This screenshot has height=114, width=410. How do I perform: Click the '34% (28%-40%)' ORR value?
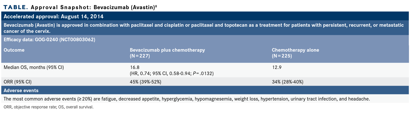tap(288, 82)
